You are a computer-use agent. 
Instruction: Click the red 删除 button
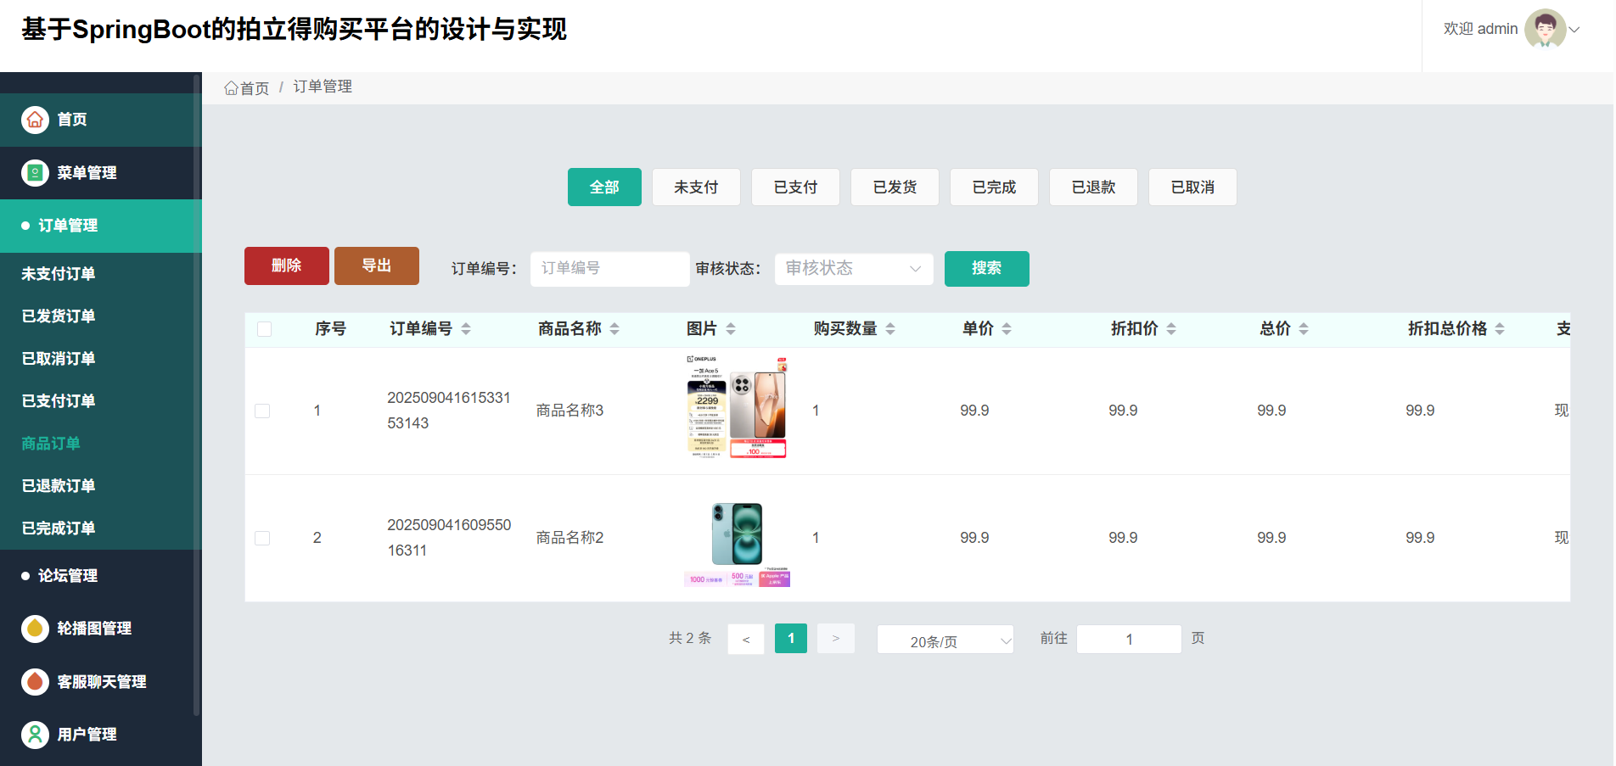click(287, 266)
